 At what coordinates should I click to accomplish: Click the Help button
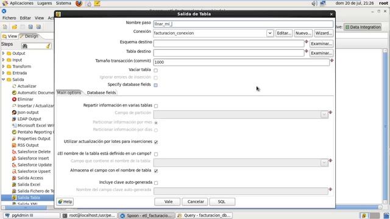65,201
